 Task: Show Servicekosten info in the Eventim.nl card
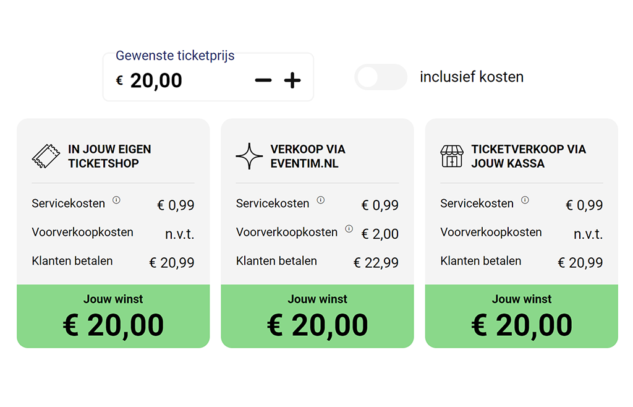[320, 200]
